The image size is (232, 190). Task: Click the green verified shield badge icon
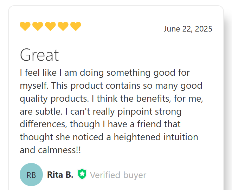[82, 174]
